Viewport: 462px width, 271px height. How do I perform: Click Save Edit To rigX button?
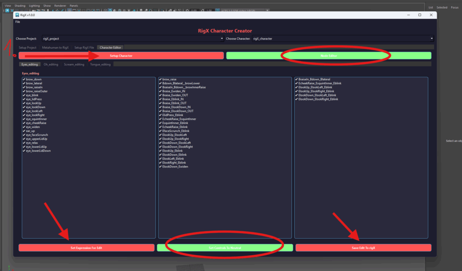click(363, 248)
